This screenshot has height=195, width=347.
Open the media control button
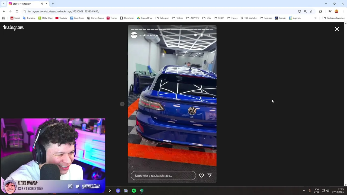pyautogui.click(x=330, y=11)
